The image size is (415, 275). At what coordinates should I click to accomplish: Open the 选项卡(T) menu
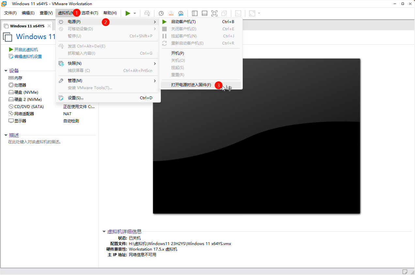pos(90,13)
